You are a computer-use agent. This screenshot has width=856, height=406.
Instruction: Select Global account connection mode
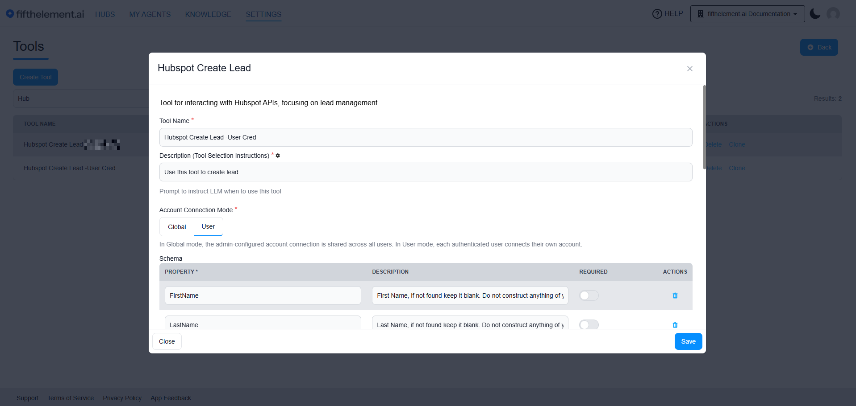tap(177, 227)
